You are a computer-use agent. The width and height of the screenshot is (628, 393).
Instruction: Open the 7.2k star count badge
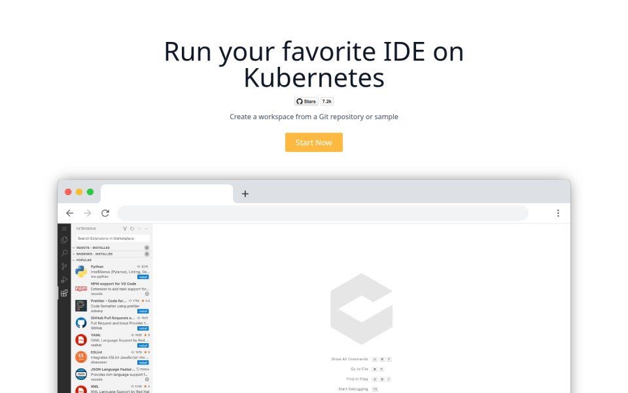pos(327,102)
